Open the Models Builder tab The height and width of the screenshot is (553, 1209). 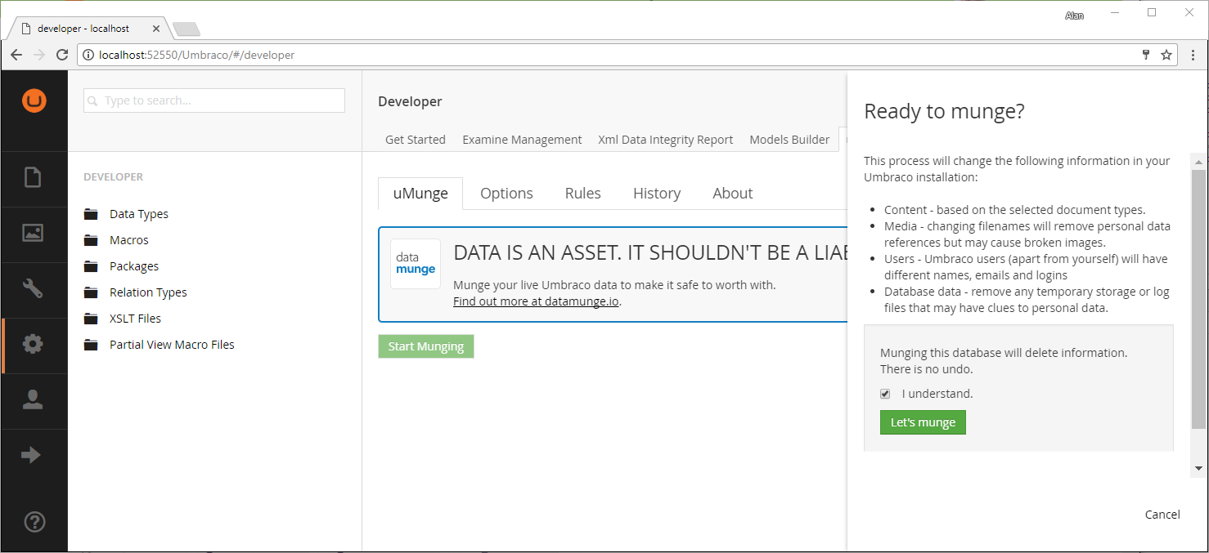(789, 140)
